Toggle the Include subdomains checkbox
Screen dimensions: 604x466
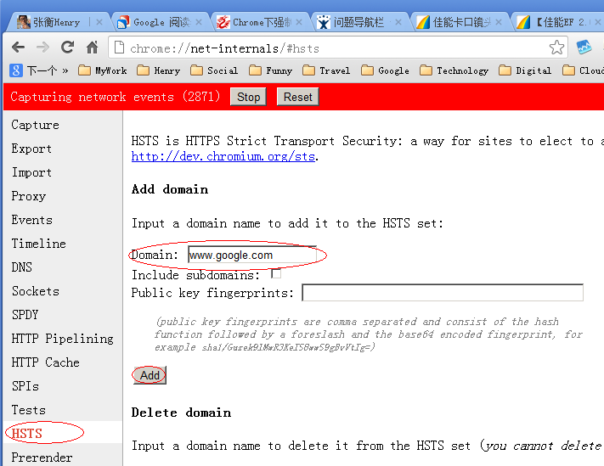[276, 274]
